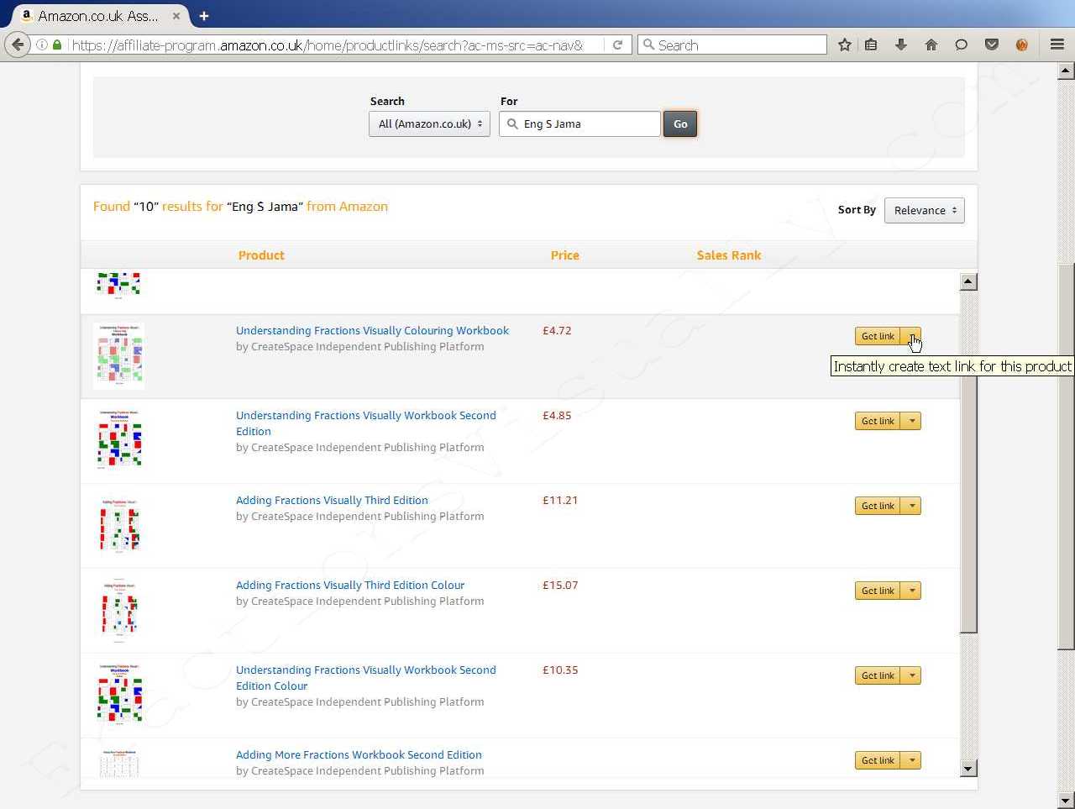Click the up arrow of the results list scrollbar
This screenshot has height=809, width=1075.
point(968,281)
